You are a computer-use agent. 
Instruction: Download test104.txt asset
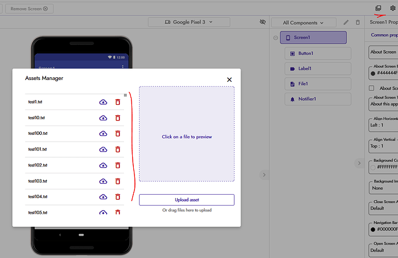pyautogui.click(x=103, y=197)
